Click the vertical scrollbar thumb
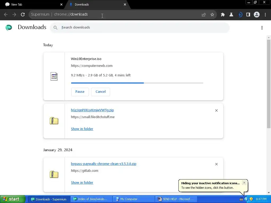 (x=269, y=84)
